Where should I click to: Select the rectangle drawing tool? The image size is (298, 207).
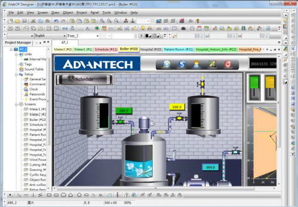point(49,195)
